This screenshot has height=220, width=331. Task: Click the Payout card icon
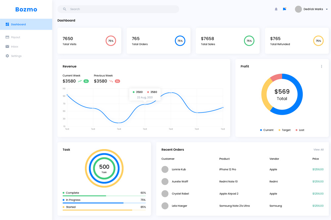pos(7,37)
